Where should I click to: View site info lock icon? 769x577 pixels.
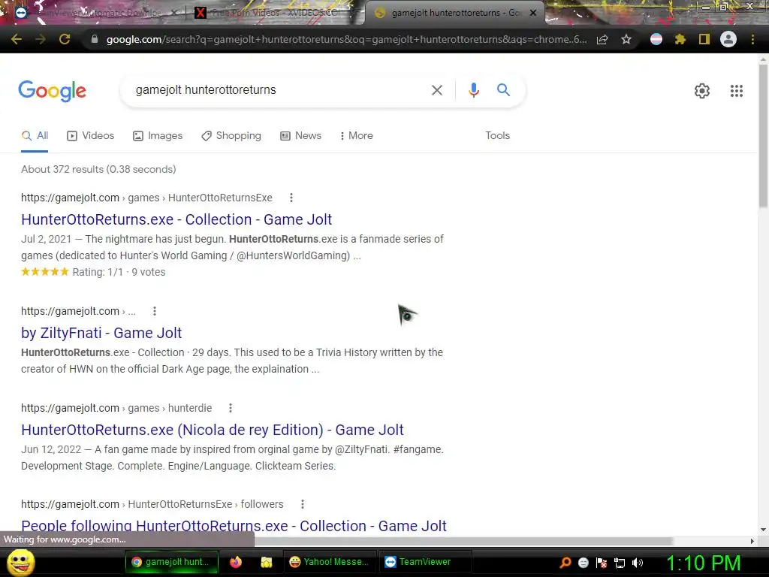pos(95,39)
